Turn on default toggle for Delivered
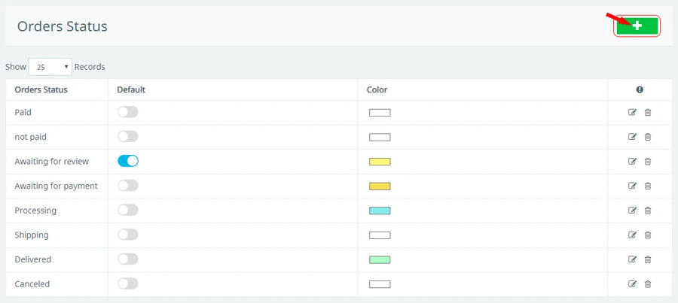678x303 pixels. [128, 259]
